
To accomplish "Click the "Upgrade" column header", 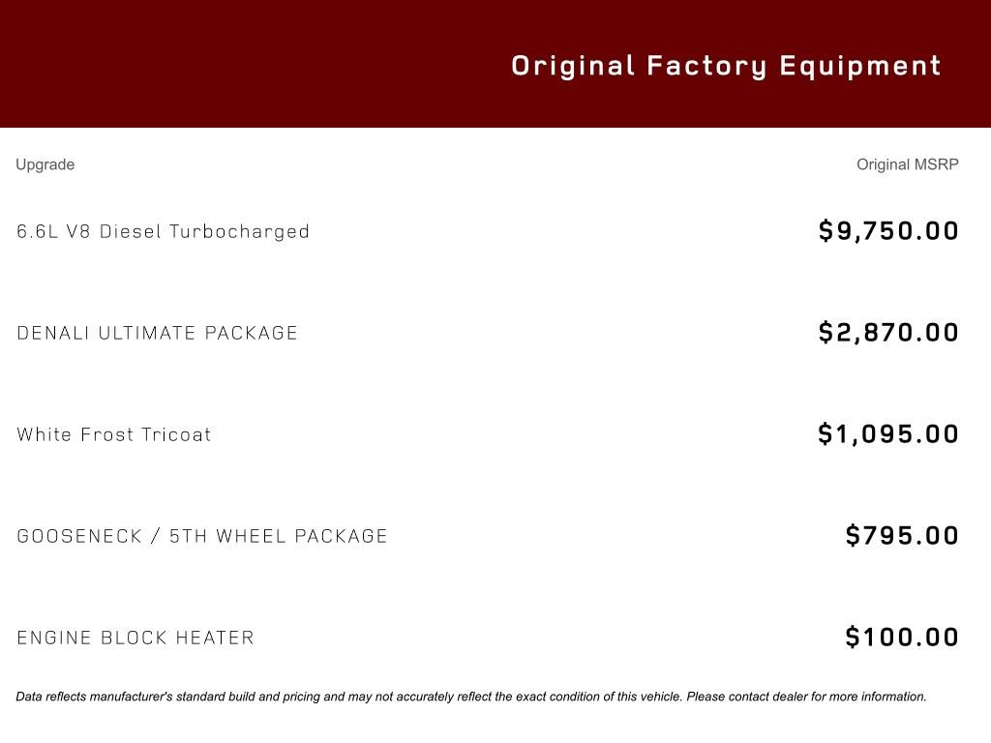I will point(45,164).
